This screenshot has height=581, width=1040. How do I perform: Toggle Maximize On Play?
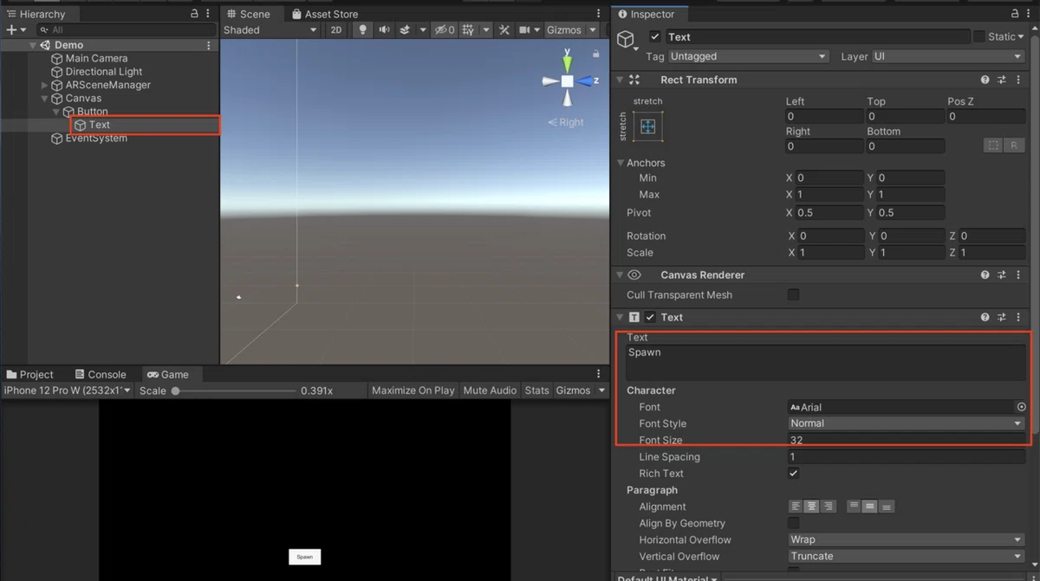(413, 391)
